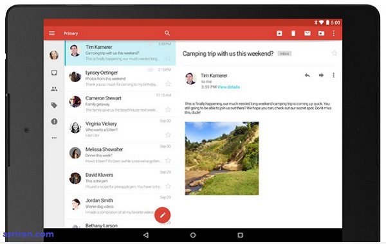Move email using the folder icon
This screenshot has height=244, width=386.
click(x=321, y=33)
